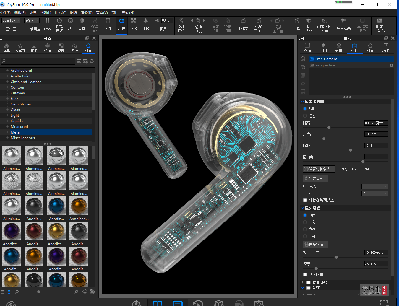Expand the Liquids material folder
Screen dimensions: 399x306
[7, 121]
